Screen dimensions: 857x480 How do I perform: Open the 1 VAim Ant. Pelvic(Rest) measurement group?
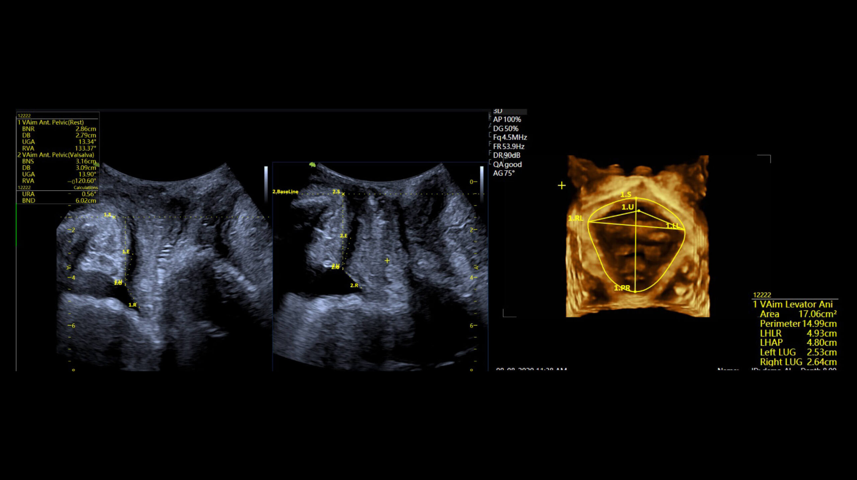pos(51,123)
